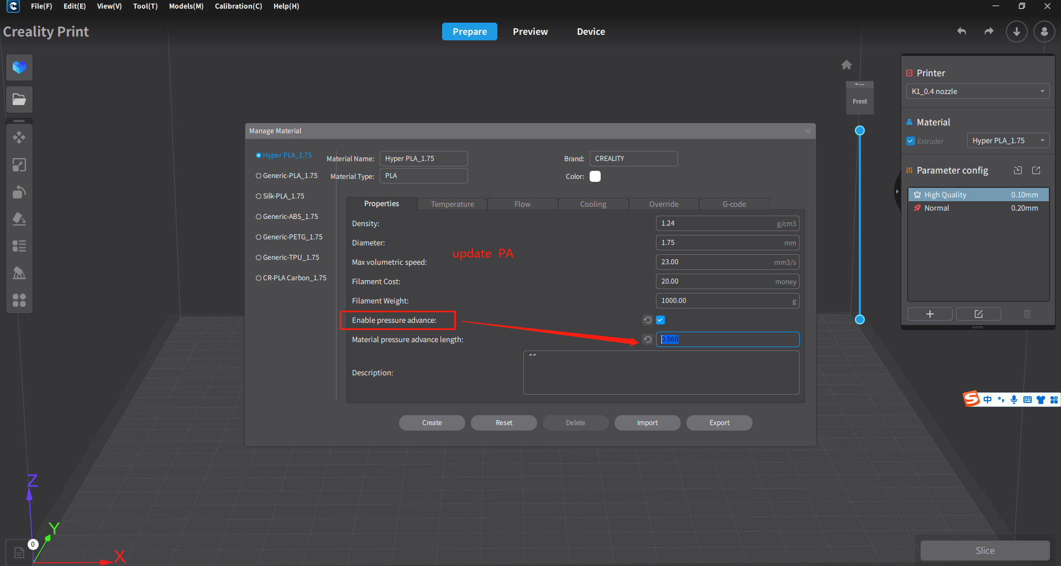
Task: Open file with the folder icon
Action: pyautogui.click(x=19, y=99)
